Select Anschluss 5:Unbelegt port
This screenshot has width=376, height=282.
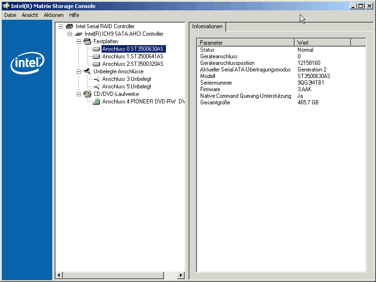pos(126,86)
